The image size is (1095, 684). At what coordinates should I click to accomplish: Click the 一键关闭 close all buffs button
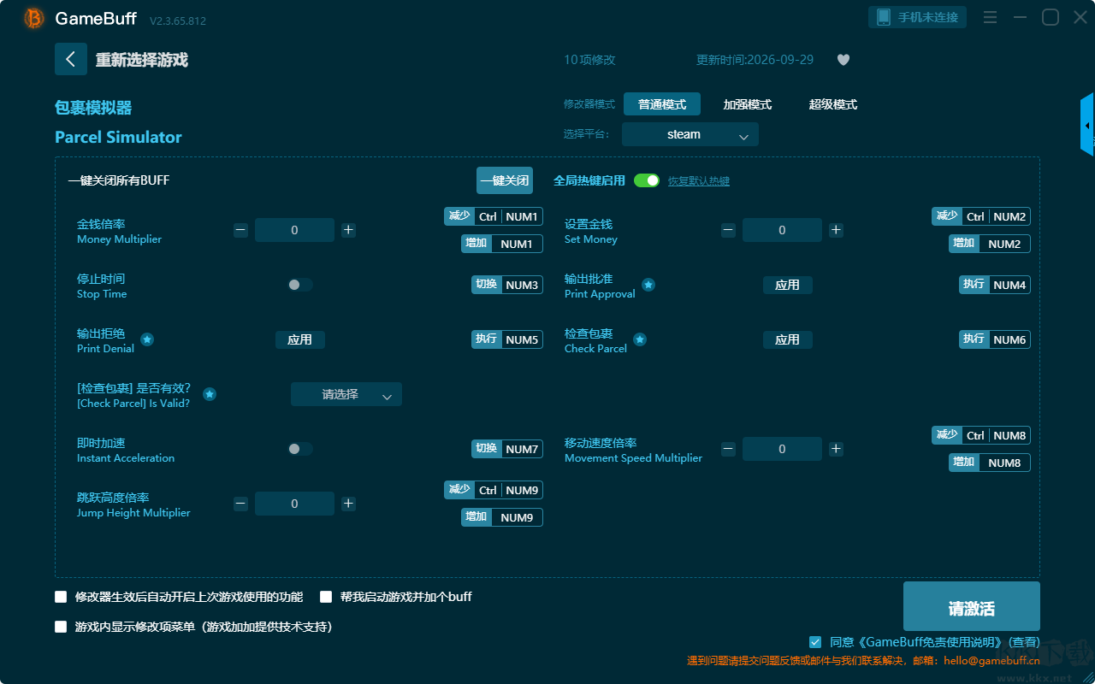click(x=505, y=180)
